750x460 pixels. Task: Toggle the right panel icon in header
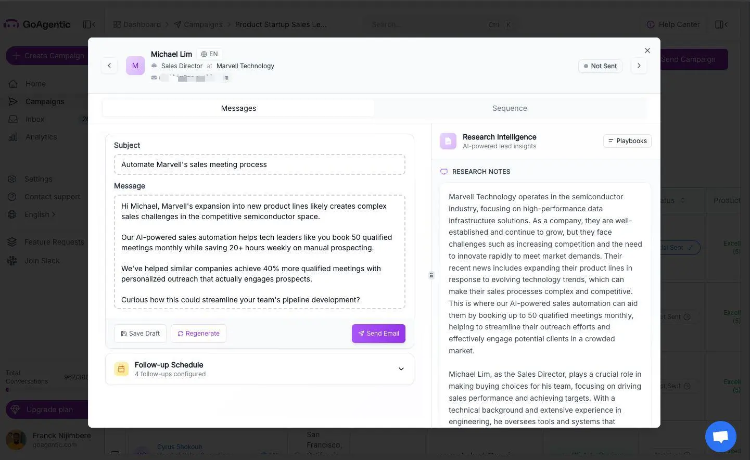(721, 24)
